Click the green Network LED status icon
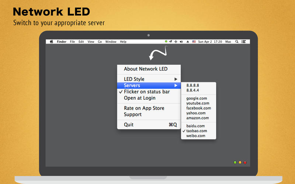295x184 pixels. click(166, 41)
